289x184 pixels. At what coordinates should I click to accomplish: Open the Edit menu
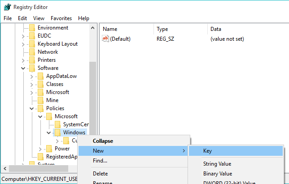coord(22,18)
